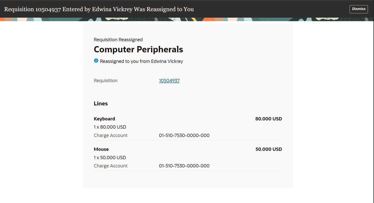Click the Charge Account label under Keyboard
Screen dimensions: 374x203
point(111,135)
